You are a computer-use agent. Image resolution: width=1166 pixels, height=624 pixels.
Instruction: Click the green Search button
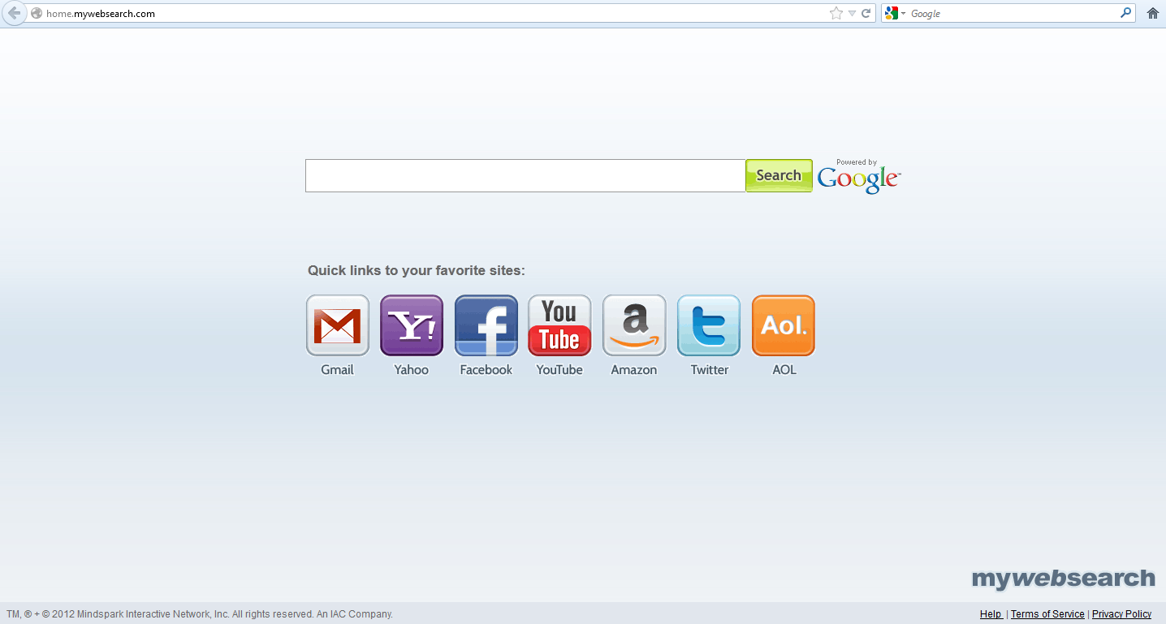pos(779,175)
